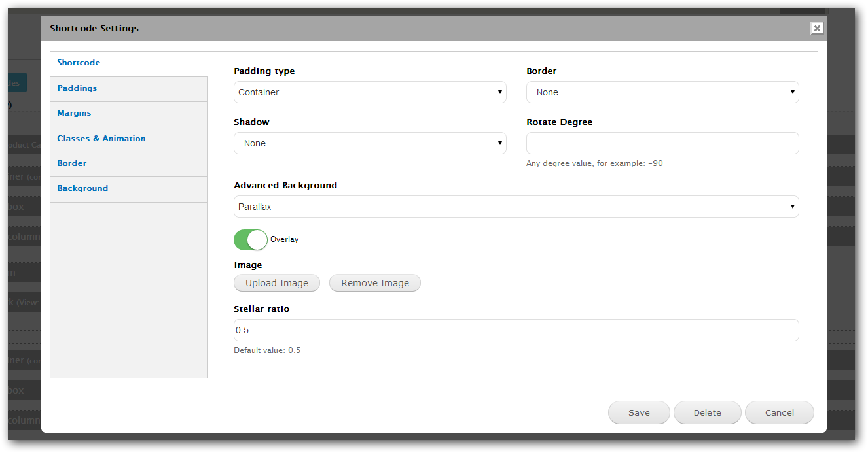
Task: Click the Upload Image button
Action: (276, 283)
